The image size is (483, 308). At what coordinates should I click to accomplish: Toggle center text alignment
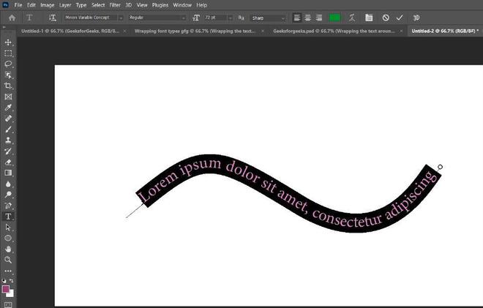coord(308,17)
